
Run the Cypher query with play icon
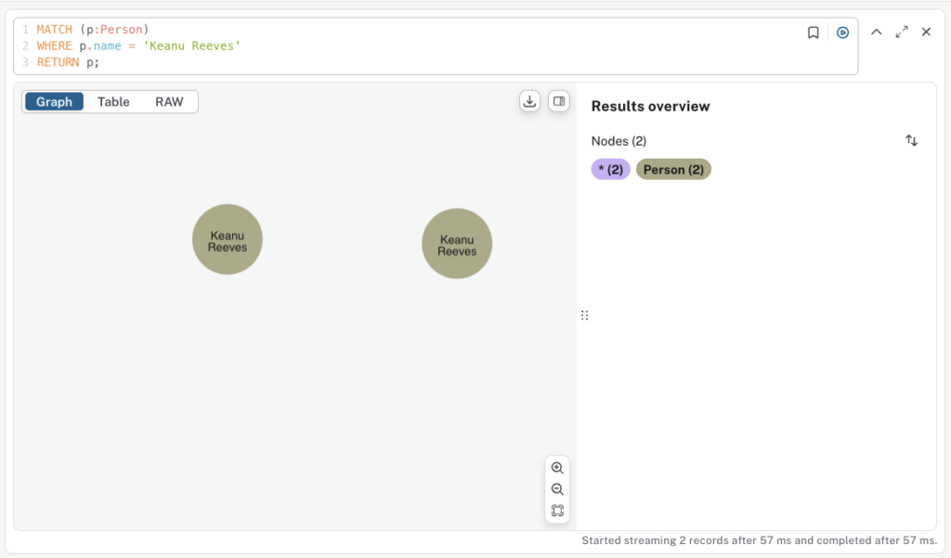[842, 32]
